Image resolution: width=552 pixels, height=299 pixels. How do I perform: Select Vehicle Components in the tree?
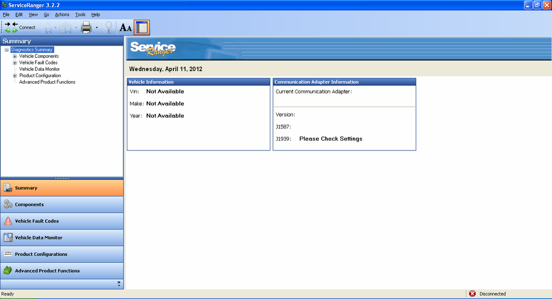tap(39, 56)
